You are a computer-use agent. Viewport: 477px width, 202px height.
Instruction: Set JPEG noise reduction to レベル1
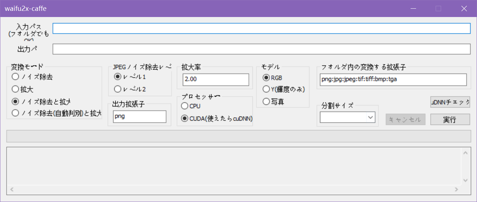tap(130, 77)
